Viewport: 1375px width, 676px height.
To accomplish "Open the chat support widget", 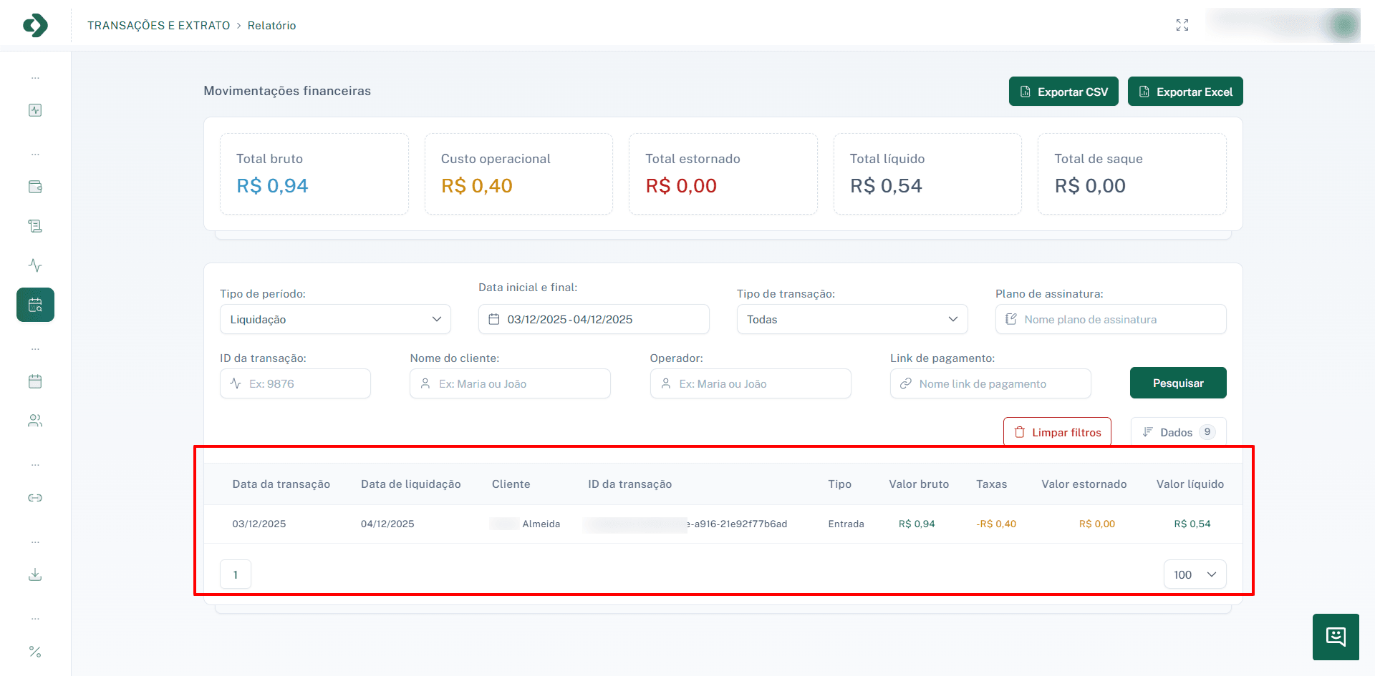I will (x=1336, y=637).
